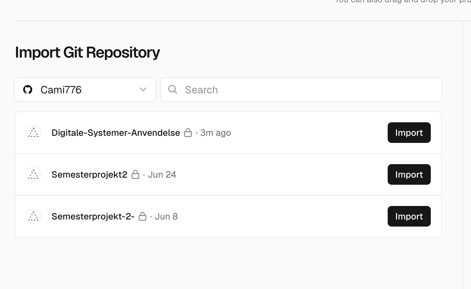Image resolution: width=471 pixels, height=289 pixels.
Task: Click the framework icon for Semesterprojekt-2-
Action: point(33,216)
